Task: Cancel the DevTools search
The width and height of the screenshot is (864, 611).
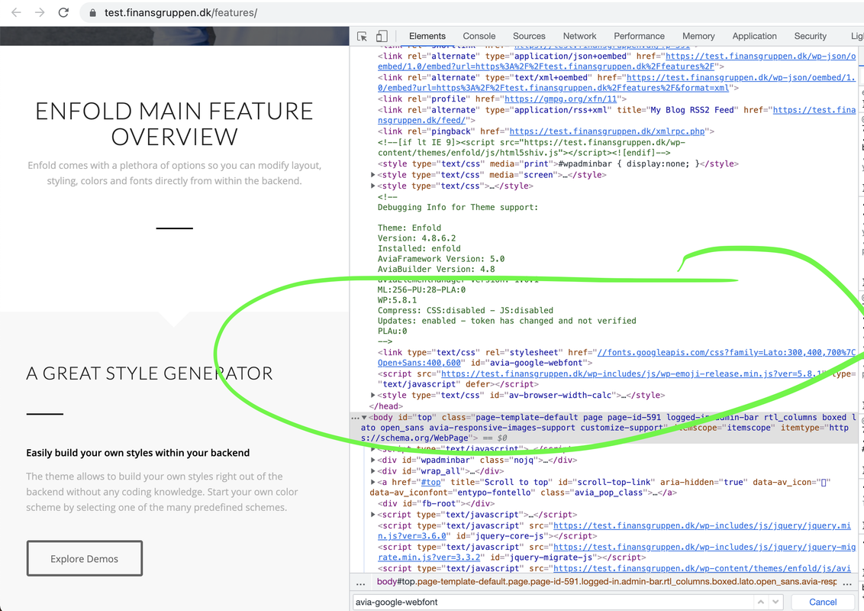Action: tap(823, 602)
